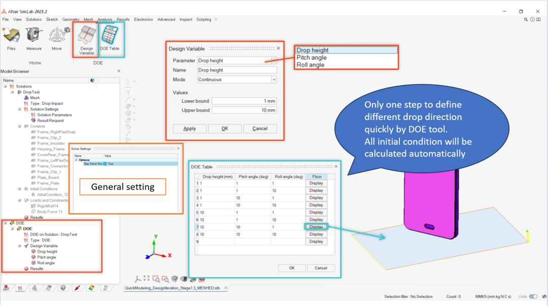The image size is (548, 306).
Task: Toggle the Units switch in status bar
Action: [x=533, y=296]
